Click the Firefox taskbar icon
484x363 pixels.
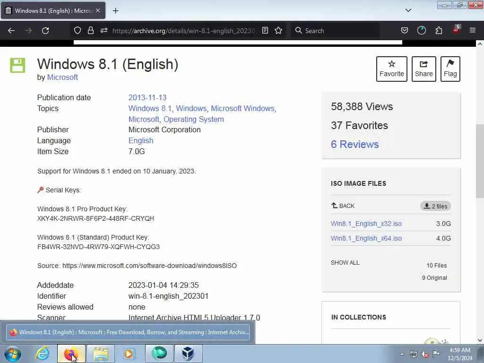(x=71, y=354)
